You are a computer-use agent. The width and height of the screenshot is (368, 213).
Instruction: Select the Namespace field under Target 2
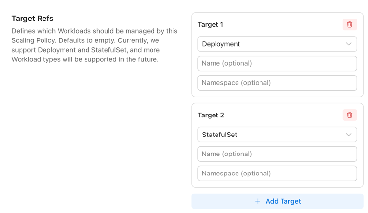(277, 174)
